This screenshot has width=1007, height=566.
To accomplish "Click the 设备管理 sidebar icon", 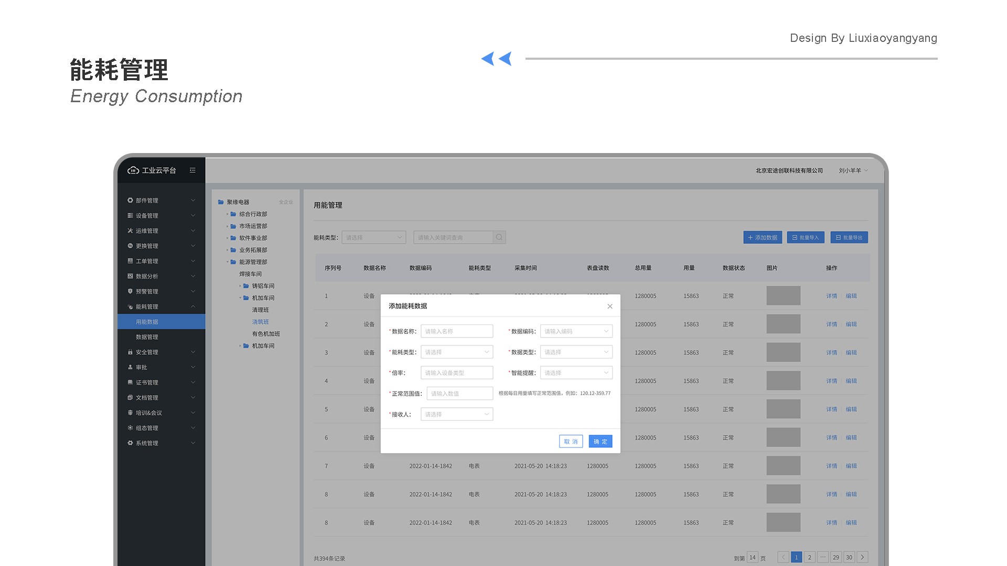I will coord(130,215).
